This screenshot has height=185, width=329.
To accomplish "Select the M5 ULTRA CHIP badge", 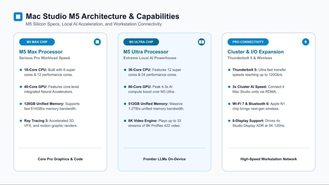I will click(141, 42).
